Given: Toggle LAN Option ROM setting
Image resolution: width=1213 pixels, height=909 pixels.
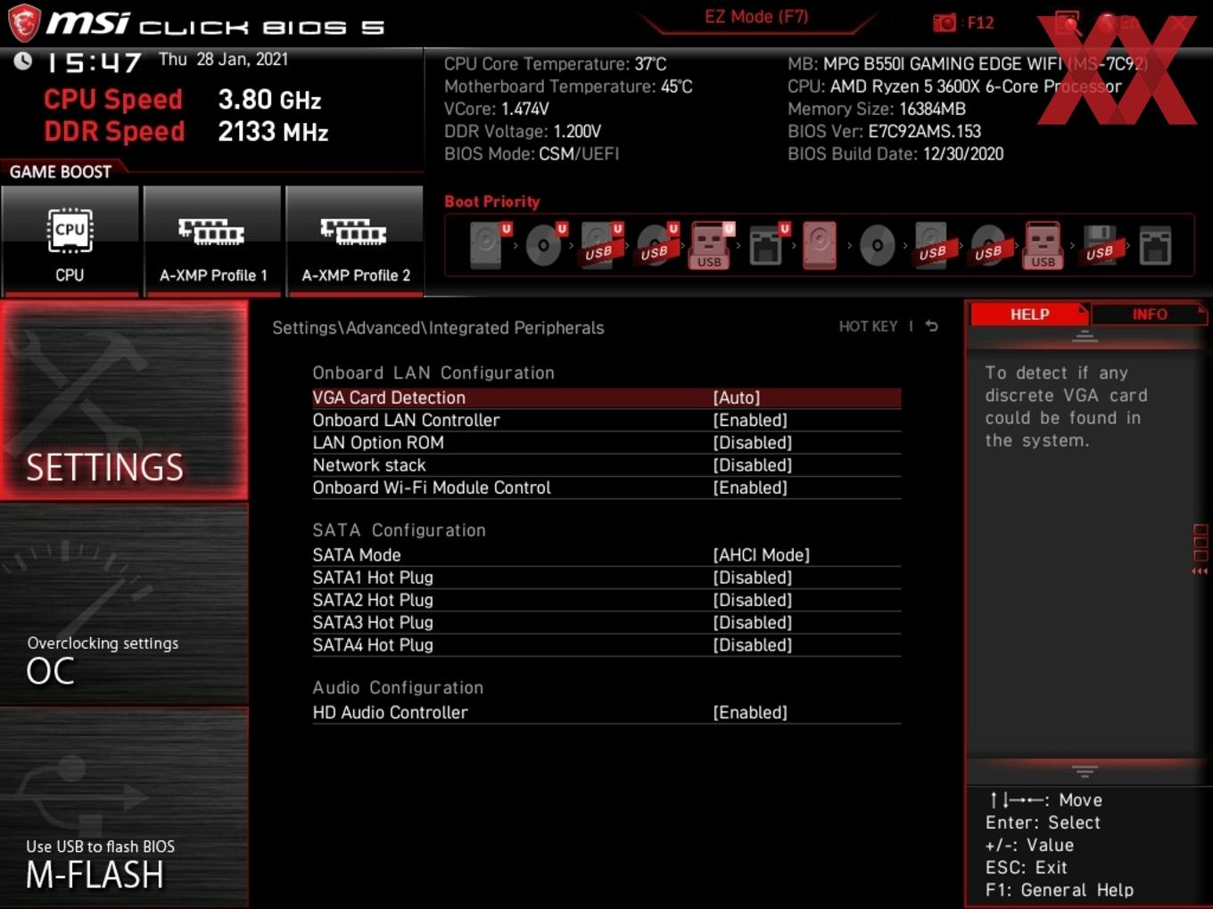Looking at the screenshot, I should tap(606, 443).
